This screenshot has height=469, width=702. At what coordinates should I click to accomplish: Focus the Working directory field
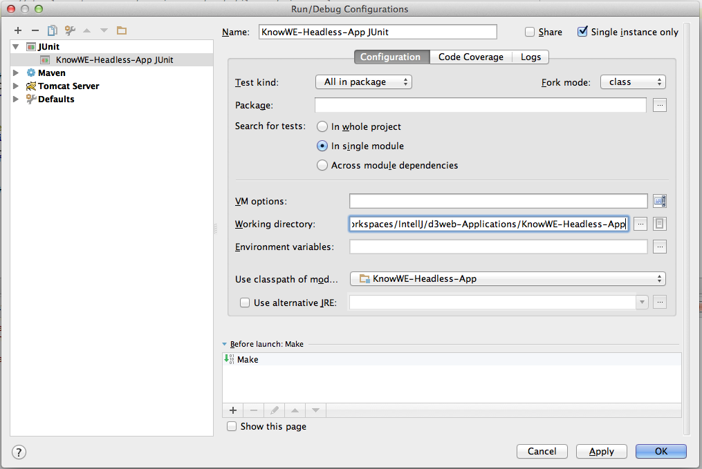click(x=488, y=224)
